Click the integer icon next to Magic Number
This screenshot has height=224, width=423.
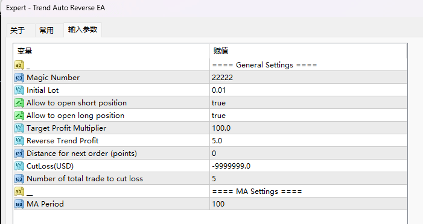pyautogui.click(x=19, y=78)
